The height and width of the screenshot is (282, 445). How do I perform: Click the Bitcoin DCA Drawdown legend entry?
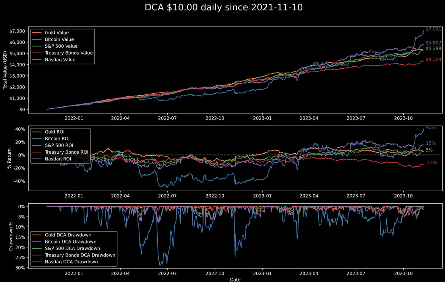(70, 241)
